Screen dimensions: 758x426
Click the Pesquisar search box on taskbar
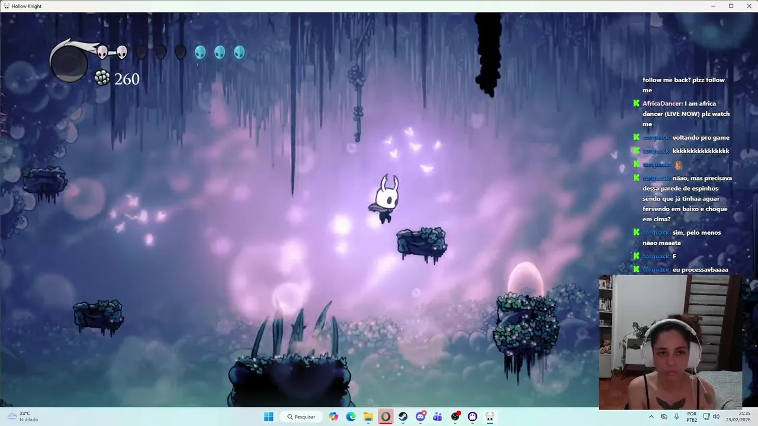[301, 417]
